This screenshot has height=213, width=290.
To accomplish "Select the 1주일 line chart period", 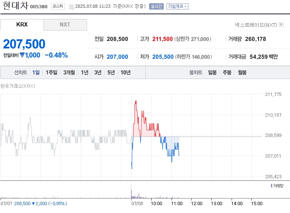I will click(51, 72).
